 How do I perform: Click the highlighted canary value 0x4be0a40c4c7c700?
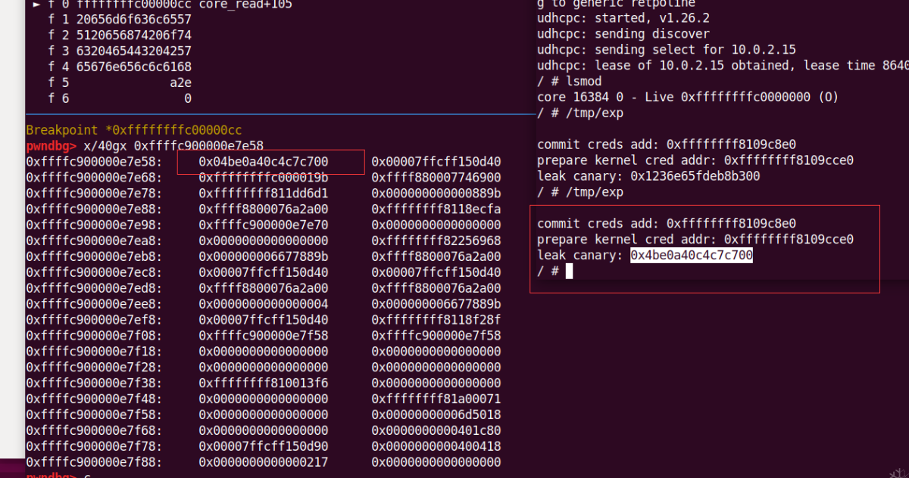(x=692, y=256)
